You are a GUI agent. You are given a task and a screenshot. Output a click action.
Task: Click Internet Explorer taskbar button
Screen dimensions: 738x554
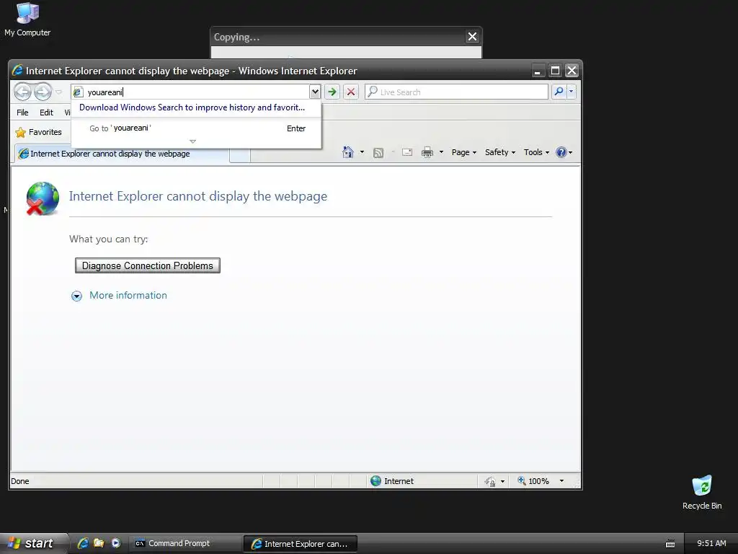point(301,544)
